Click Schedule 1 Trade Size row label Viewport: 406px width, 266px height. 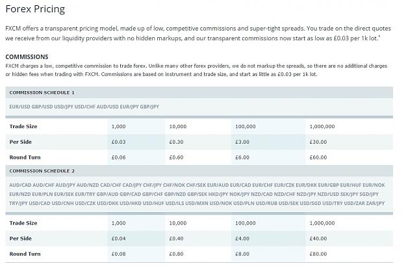click(x=23, y=127)
